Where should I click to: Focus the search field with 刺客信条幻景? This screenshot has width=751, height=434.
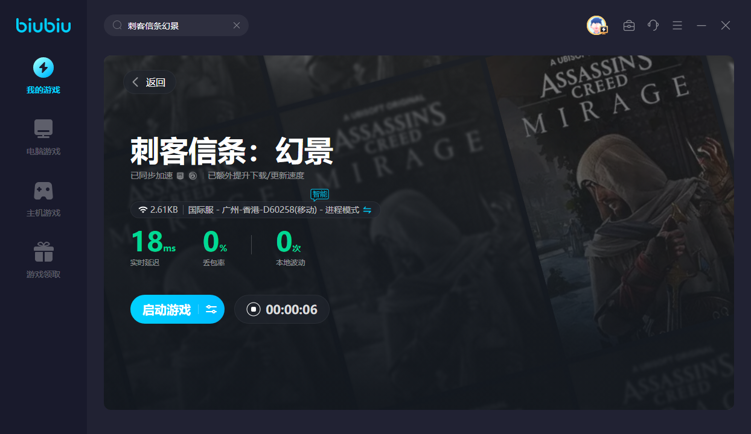[176, 25]
